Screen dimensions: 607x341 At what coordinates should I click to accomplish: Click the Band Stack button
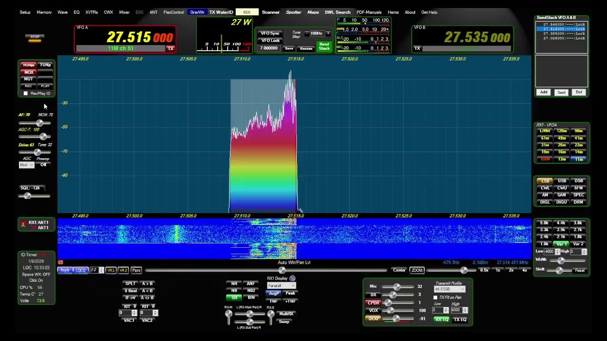[x=324, y=46]
